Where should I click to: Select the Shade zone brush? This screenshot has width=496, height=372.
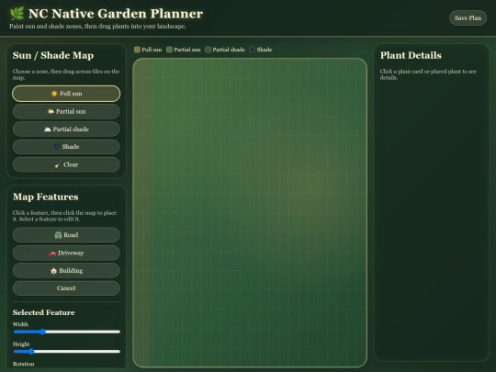[x=66, y=147]
